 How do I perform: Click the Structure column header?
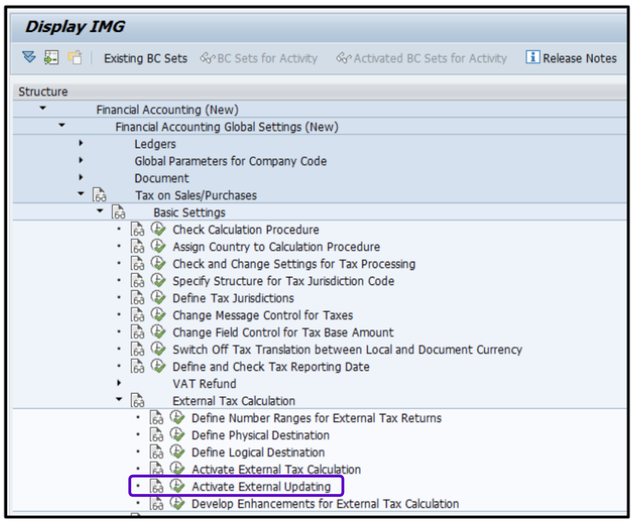[43, 91]
